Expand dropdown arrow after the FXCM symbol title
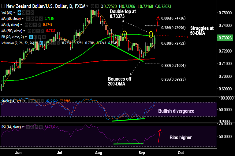The width and height of the screenshot is (235, 156). 87,6
